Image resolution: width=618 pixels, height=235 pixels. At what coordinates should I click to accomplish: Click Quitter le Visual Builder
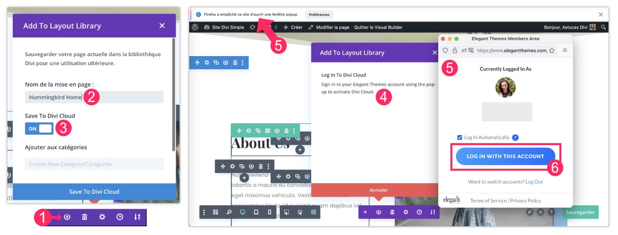tap(378, 27)
